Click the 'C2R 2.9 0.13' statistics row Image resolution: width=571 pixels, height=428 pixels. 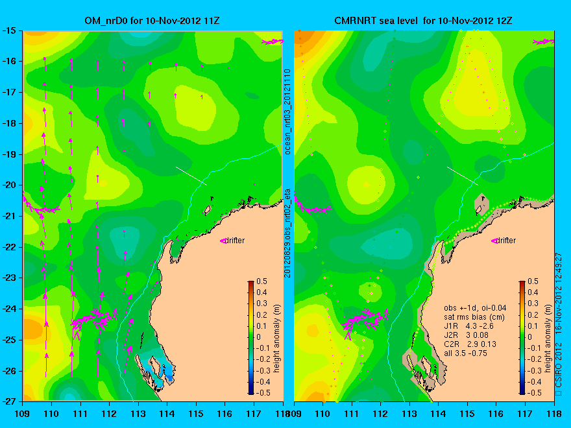(x=470, y=344)
